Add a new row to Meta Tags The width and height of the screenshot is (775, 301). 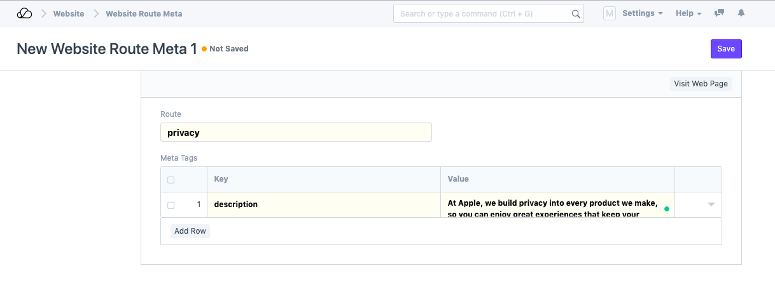point(190,231)
